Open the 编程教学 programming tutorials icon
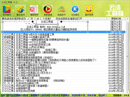The width and height of the screenshot is (130, 97). [34, 10]
